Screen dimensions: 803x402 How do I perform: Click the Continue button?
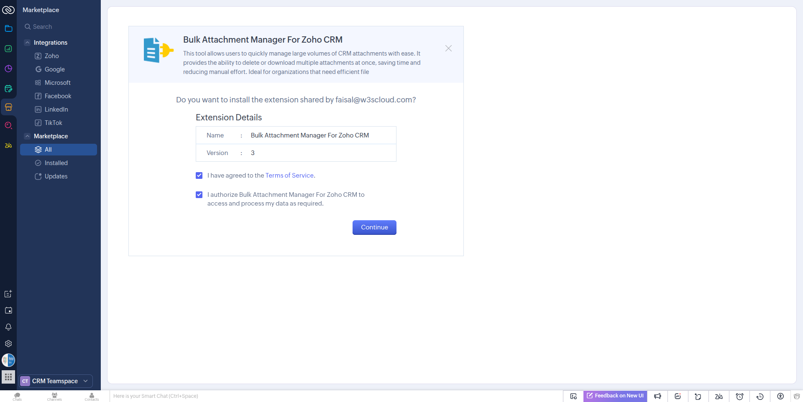pyautogui.click(x=374, y=227)
